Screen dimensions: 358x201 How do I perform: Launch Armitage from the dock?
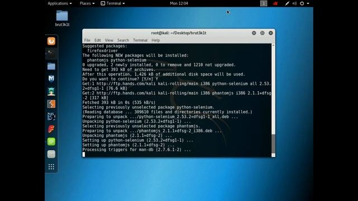(x=51, y=91)
